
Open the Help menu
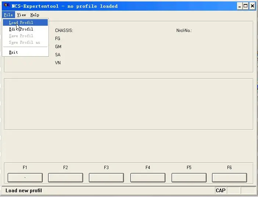click(x=35, y=15)
